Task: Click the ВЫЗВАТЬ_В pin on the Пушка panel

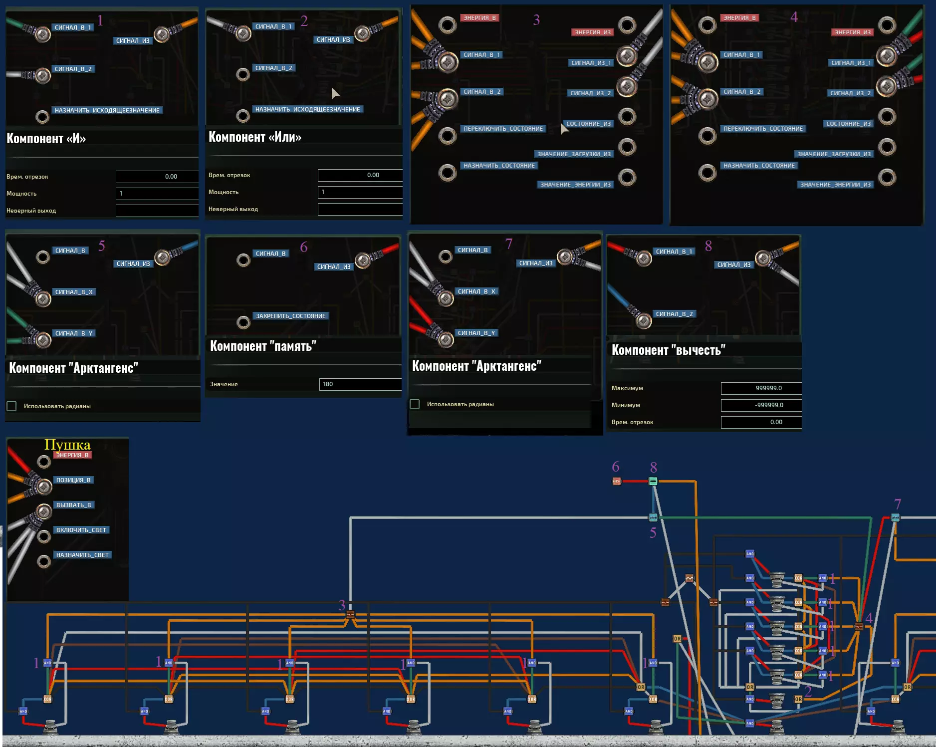Action: click(44, 511)
